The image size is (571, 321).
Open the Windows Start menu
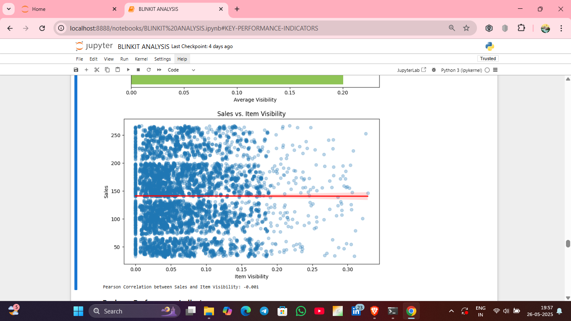point(78,311)
